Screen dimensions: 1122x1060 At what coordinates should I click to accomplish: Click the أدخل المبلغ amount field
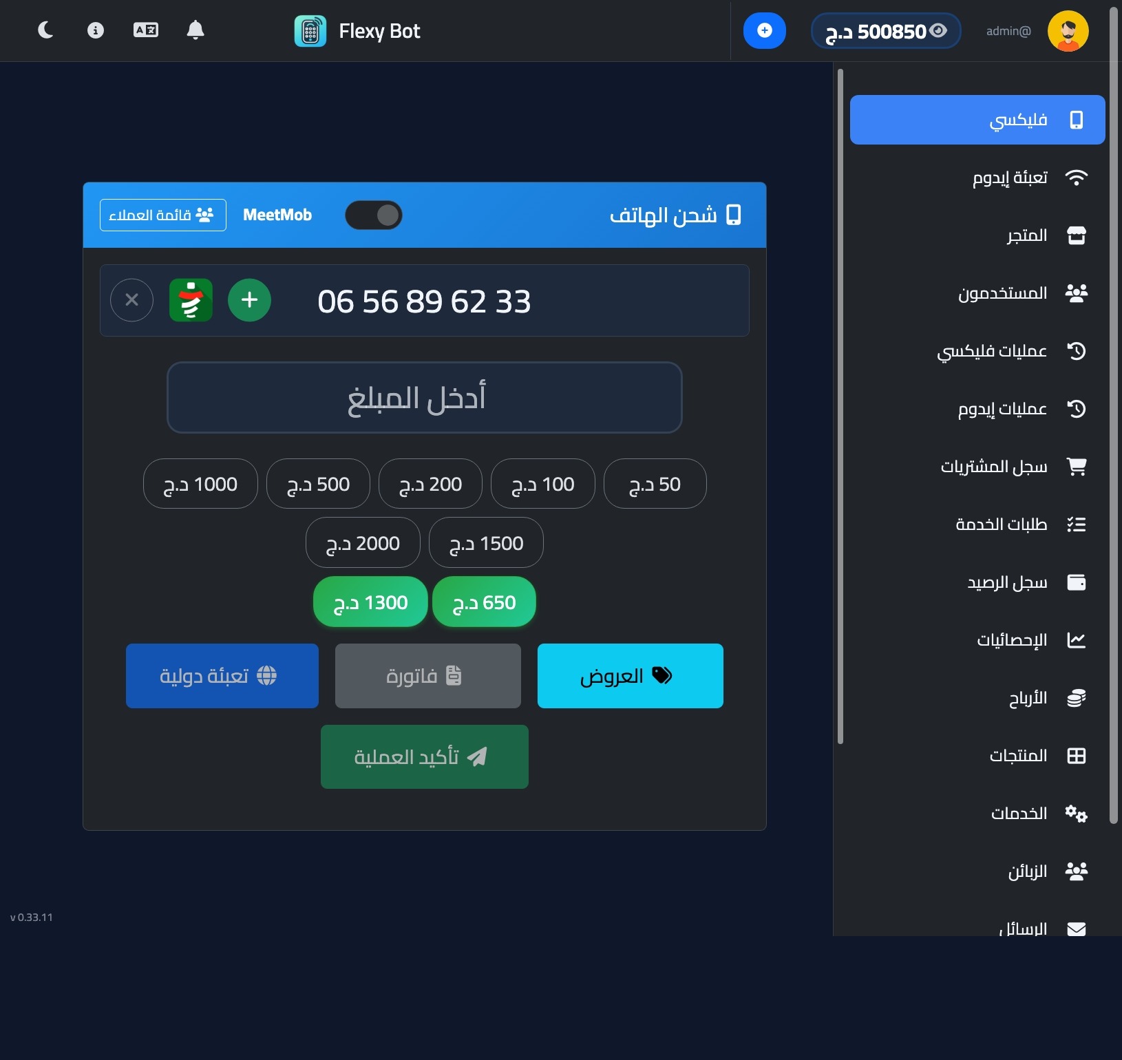tap(424, 397)
